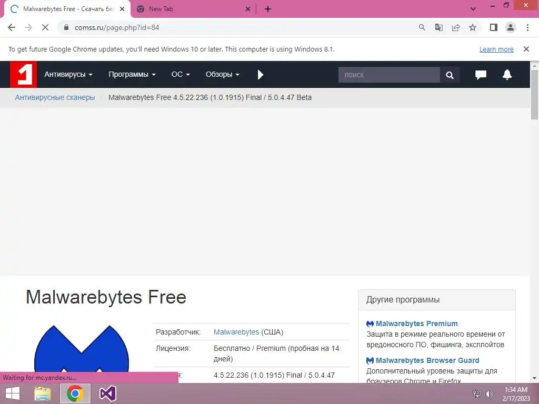Open the Программы dropdown menu
The height and width of the screenshot is (404, 539).
[x=132, y=75]
